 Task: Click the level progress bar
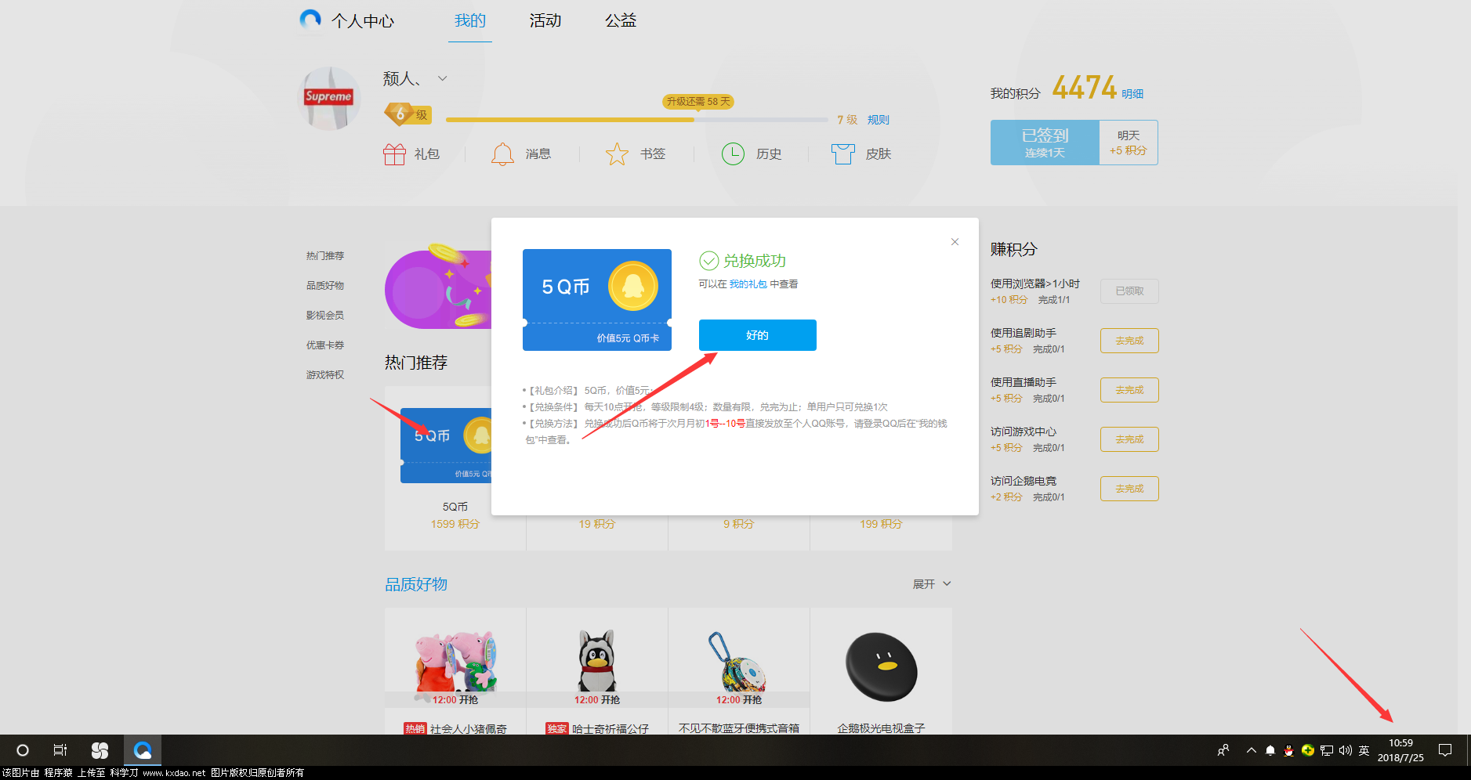[x=636, y=120]
